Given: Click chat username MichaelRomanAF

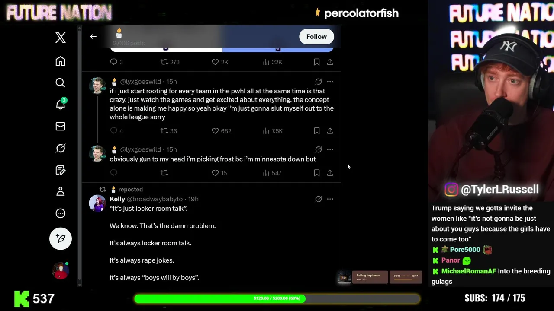Looking at the screenshot, I should (x=469, y=271).
